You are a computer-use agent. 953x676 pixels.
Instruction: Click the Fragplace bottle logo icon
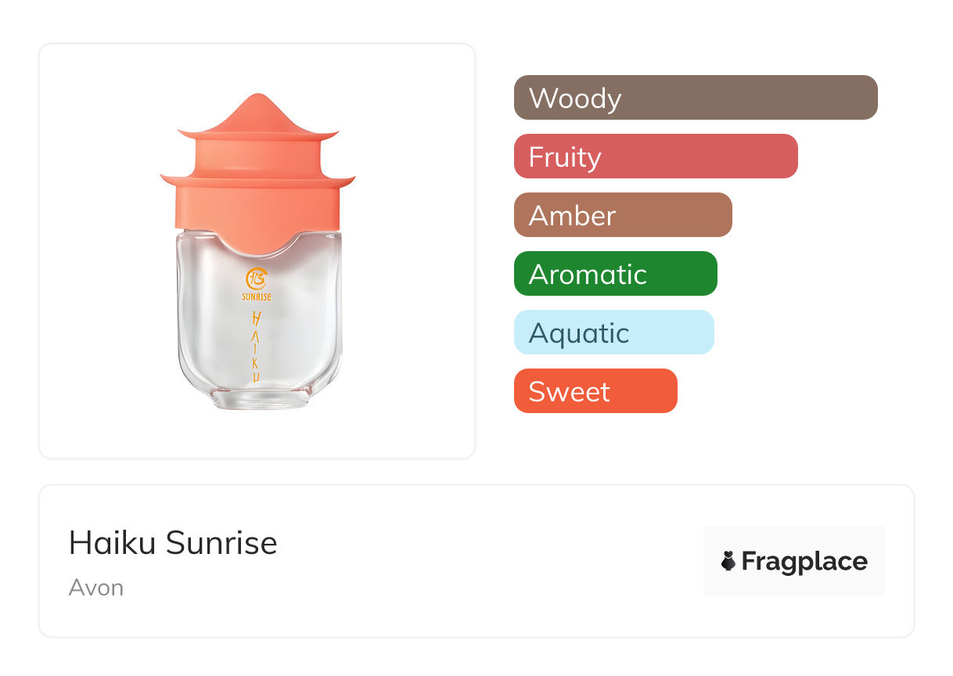[728, 561]
